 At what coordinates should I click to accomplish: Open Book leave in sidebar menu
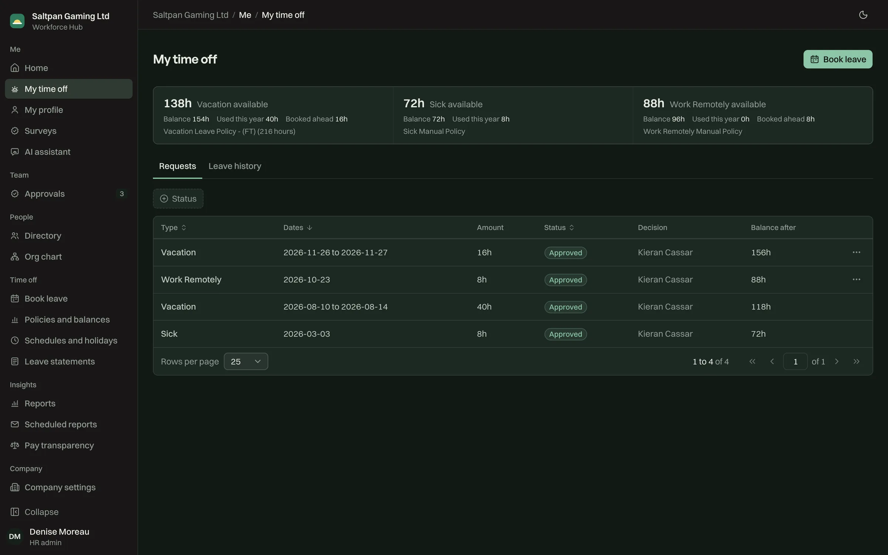click(x=69, y=299)
